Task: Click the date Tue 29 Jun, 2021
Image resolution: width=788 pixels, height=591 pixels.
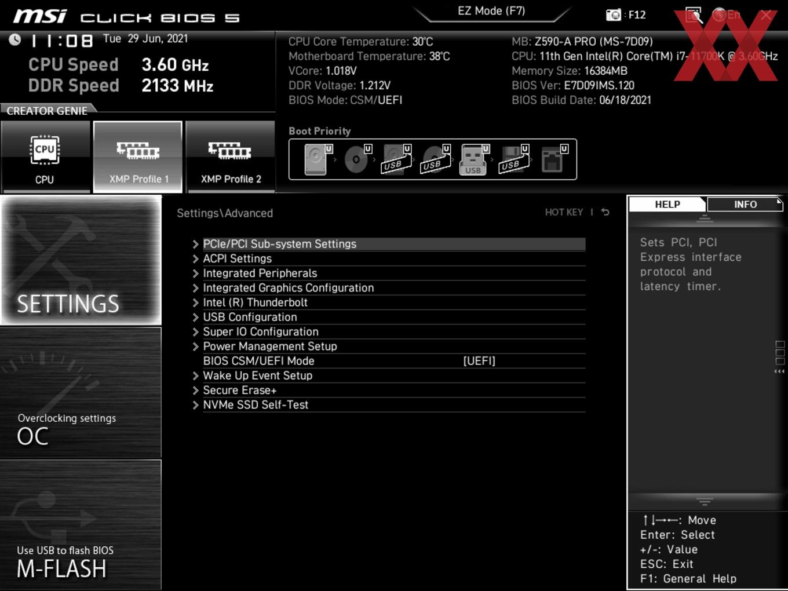Action: [145, 39]
